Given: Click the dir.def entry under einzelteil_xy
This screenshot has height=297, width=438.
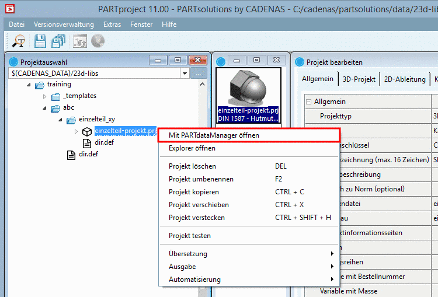Looking at the screenshot, I should click(104, 142).
